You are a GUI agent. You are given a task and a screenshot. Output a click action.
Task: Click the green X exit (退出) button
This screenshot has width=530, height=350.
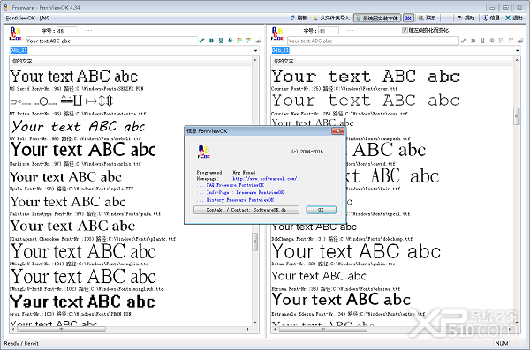514,18
